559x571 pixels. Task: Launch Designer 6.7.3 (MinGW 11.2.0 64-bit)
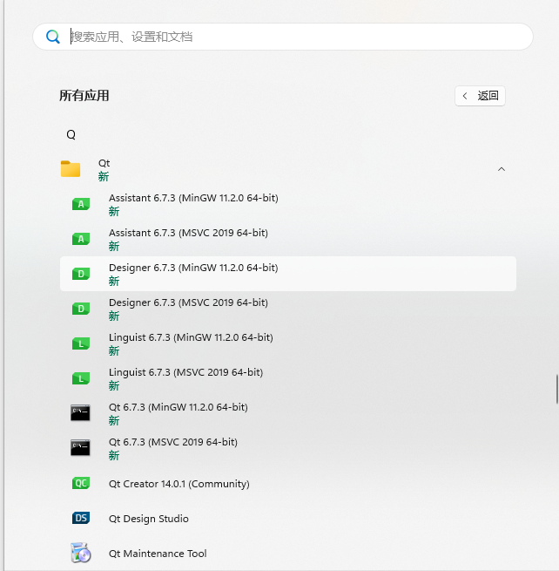pyautogui.click(x=288, y=274)
